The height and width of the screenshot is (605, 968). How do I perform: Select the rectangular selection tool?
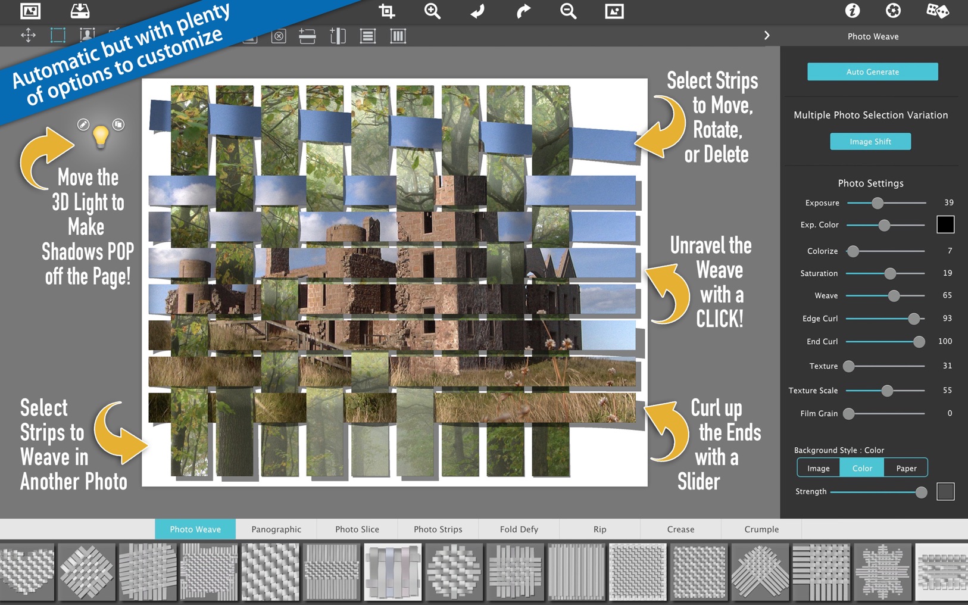[57, 36]
